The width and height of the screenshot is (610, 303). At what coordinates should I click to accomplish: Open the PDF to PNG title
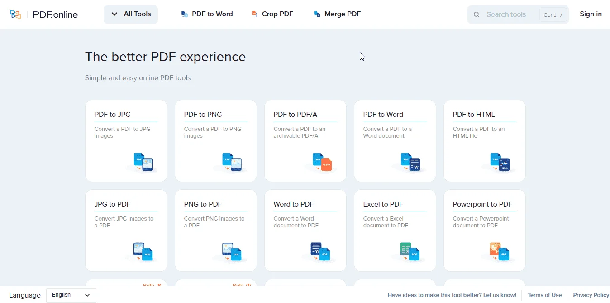pyautogui.click(x=203, y=115)
